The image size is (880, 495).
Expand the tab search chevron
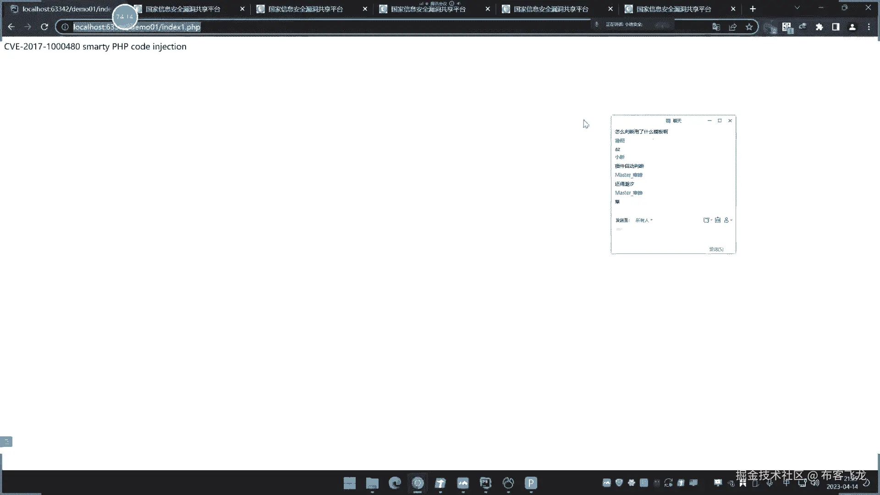pos(797,8)
